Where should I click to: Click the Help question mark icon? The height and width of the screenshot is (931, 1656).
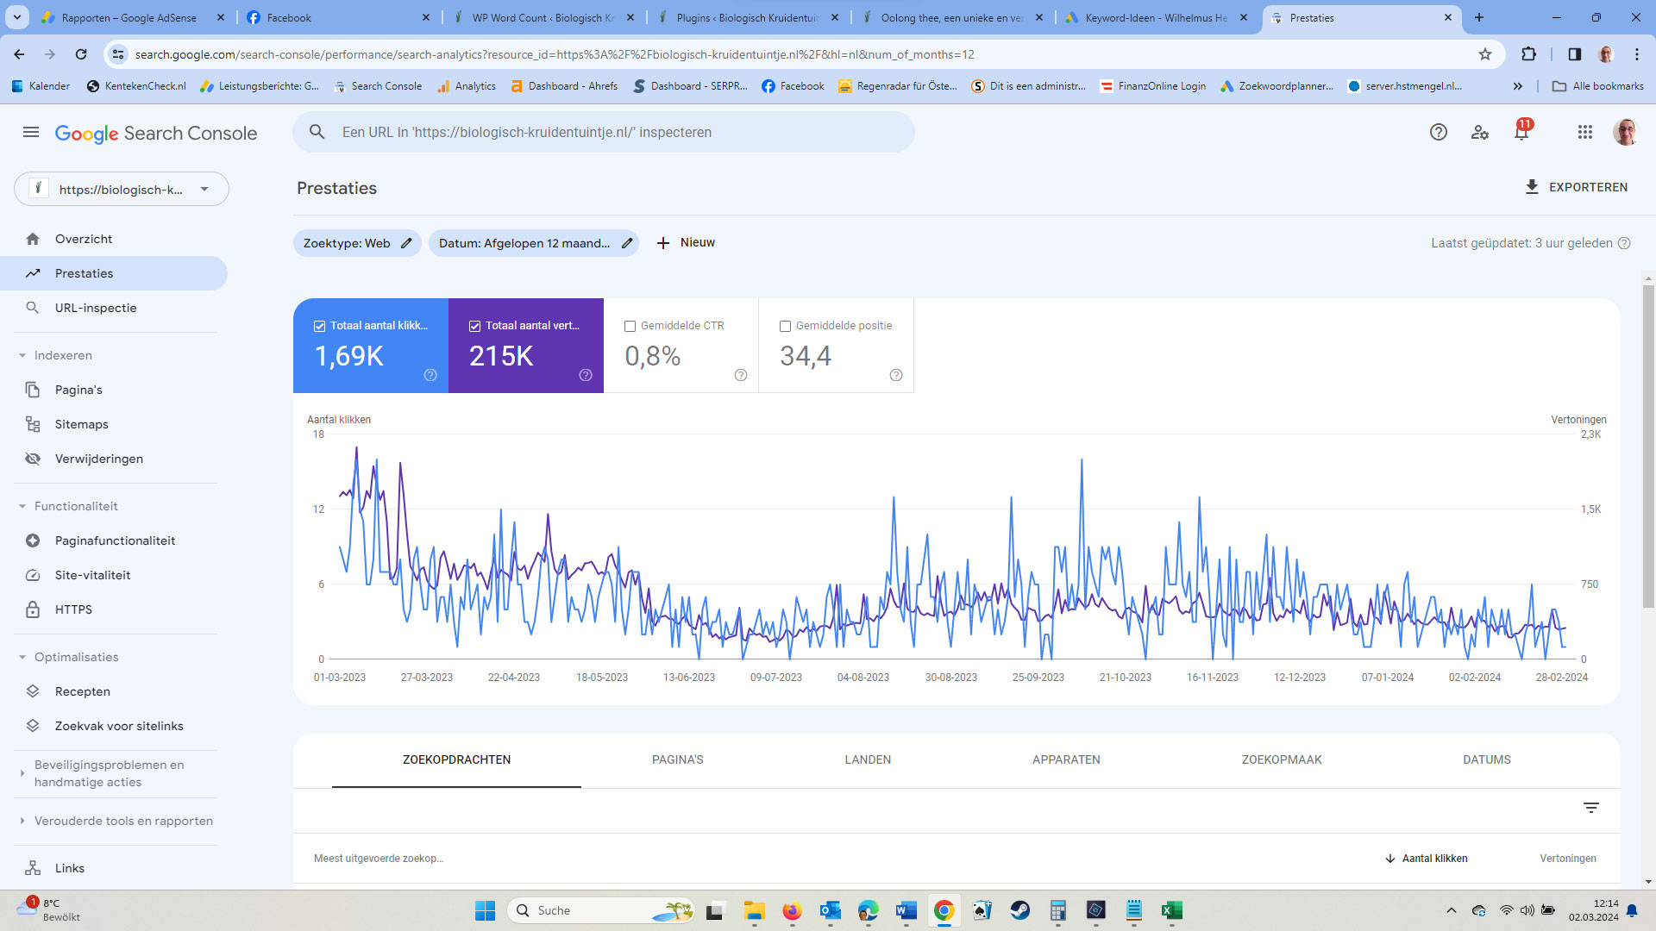(1438, 133)
